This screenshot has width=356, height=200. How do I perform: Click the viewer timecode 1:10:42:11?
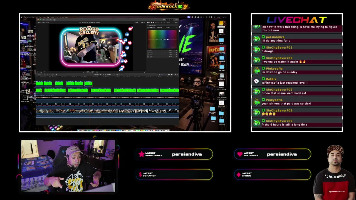(x=90, y=72)
